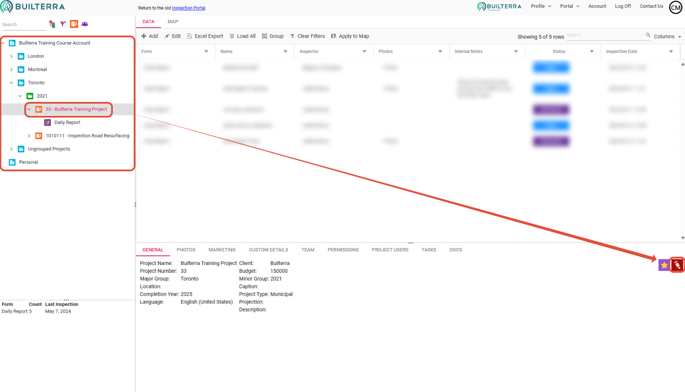
Task: Click the Montreal folder icon
Action: 21,69
